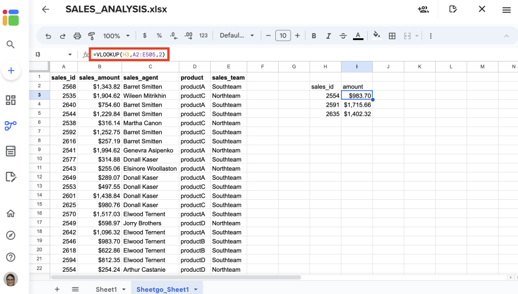Go to home in the sidebar
This screenshot has height=294, width=518.
(11, 214)
